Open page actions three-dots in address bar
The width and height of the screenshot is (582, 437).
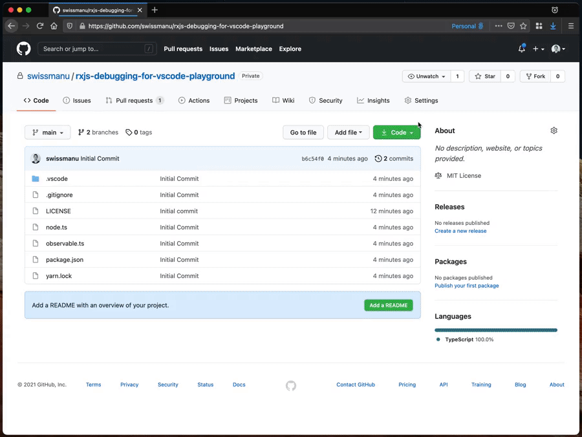pyautogui.click(x=499, y=26)
